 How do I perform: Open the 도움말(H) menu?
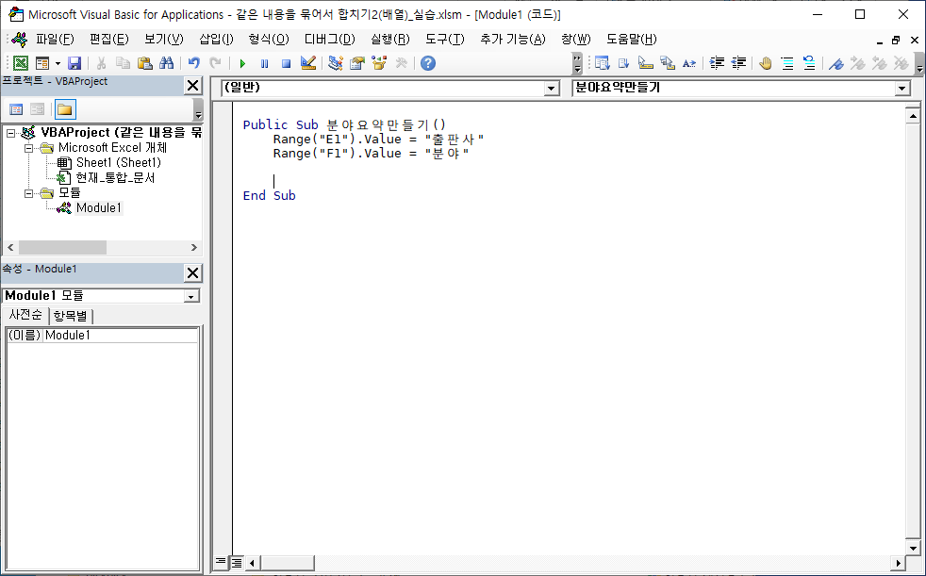(631, 40)
